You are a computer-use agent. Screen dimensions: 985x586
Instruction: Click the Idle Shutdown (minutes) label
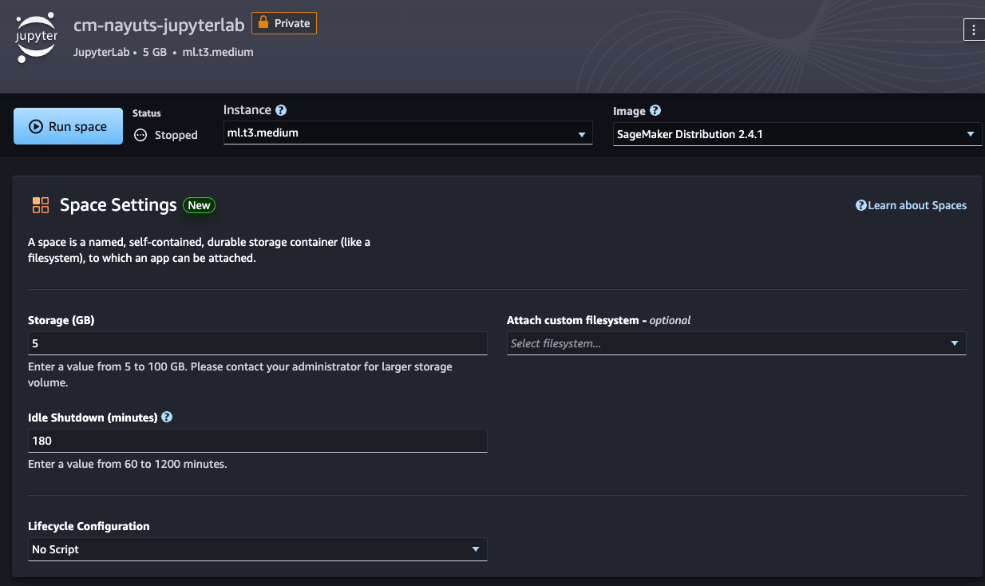coord(93,417)
